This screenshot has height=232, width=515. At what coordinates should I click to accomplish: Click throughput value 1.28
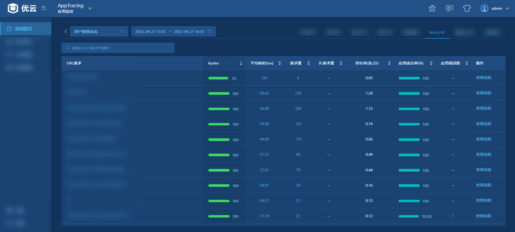[369, 93]
